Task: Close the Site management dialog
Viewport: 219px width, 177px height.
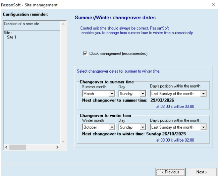Action: [213, 5]
